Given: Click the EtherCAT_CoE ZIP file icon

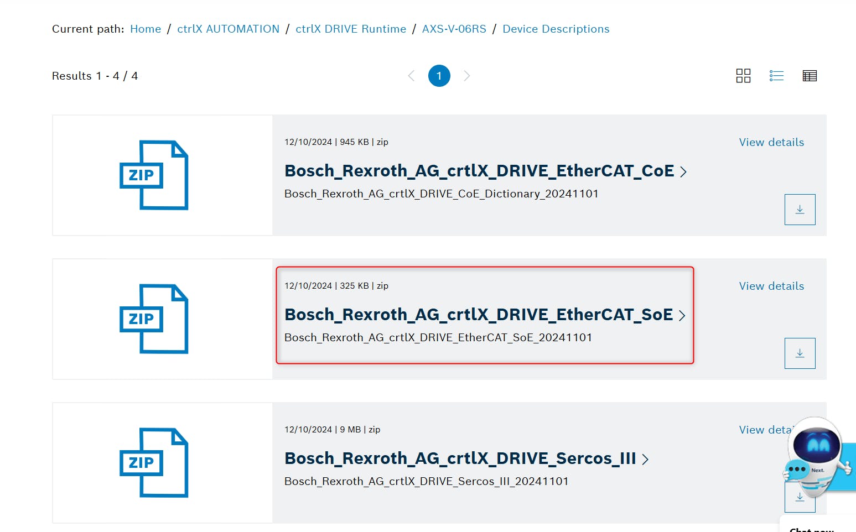Looking at the screenshot, I should click(x=154, y=175).
